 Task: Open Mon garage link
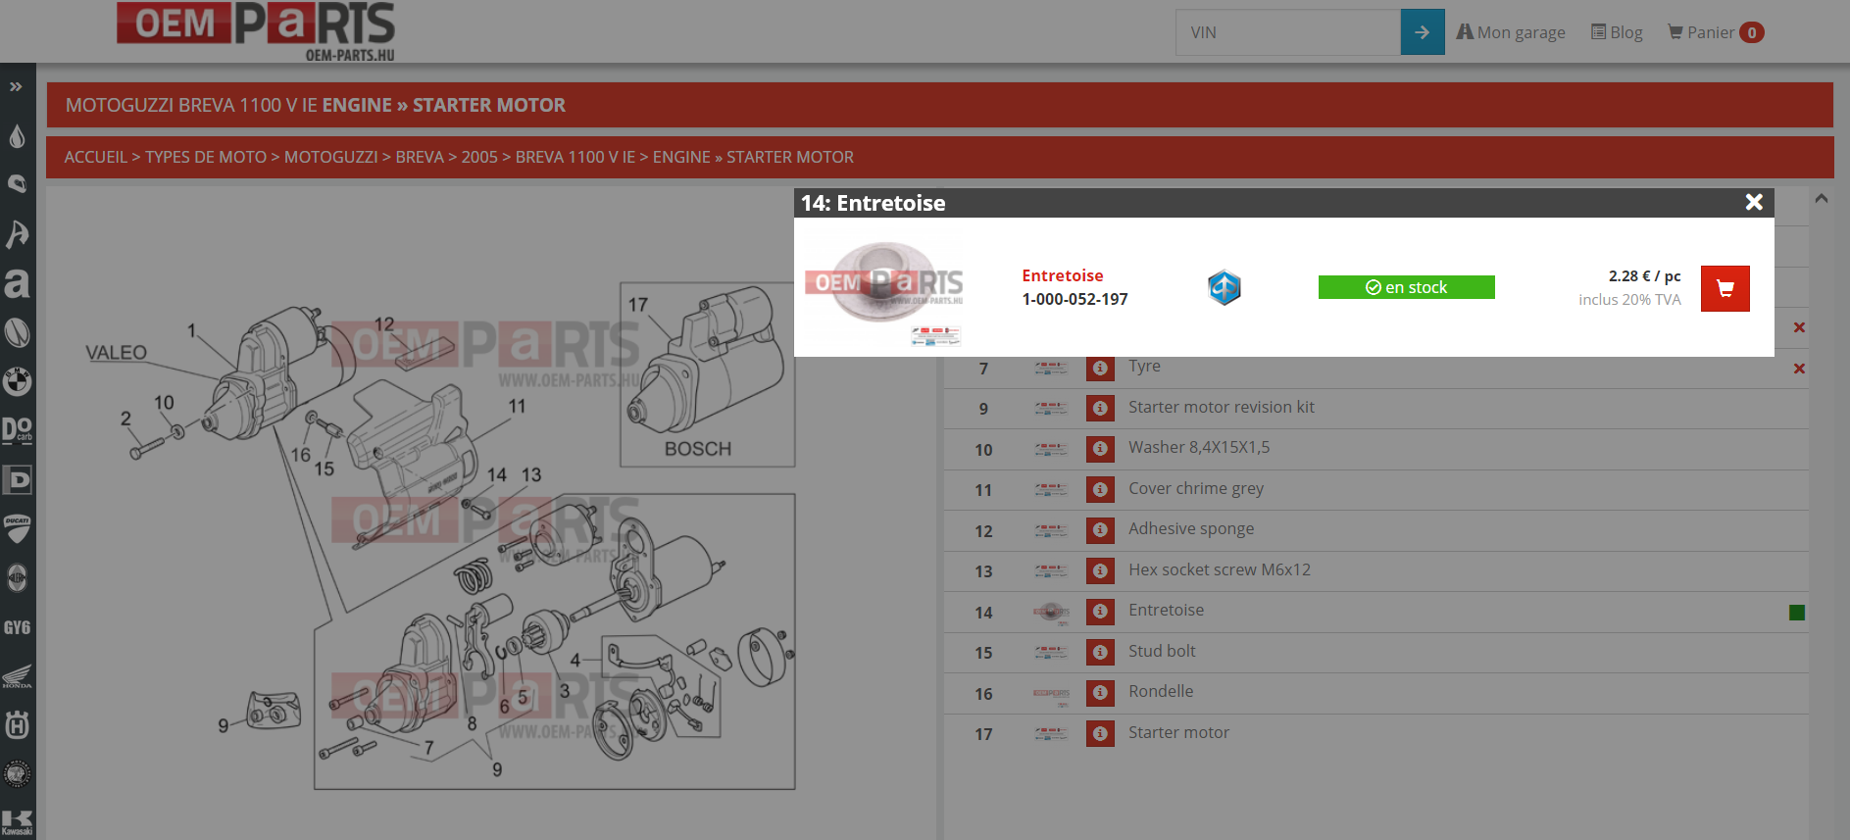coord(1511,32)
